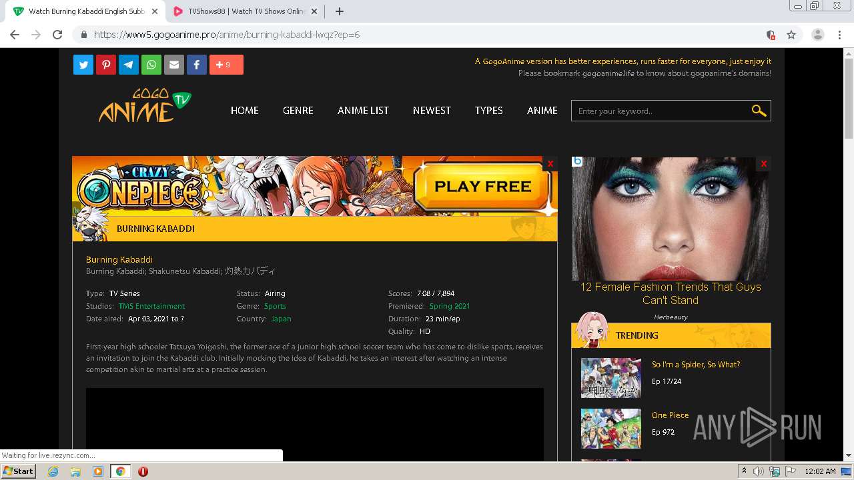The image size is (854, 480).
Task: Share page via Pinterest icon
Action: pos(106,65)
